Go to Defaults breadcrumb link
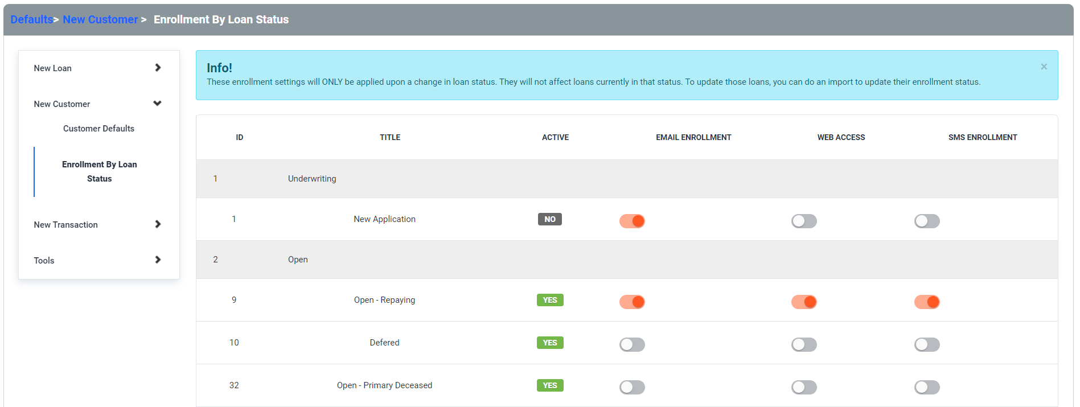This screenshot has height=407, width=1080. coord(31,19)
